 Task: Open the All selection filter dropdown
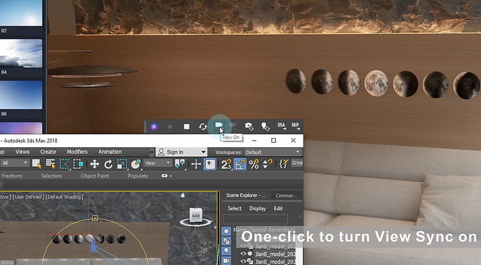pos(14,163)
